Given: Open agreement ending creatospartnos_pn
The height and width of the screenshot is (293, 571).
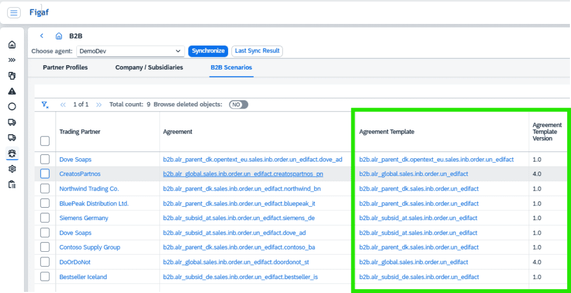Looking at the screenshot, I should 243,174.
